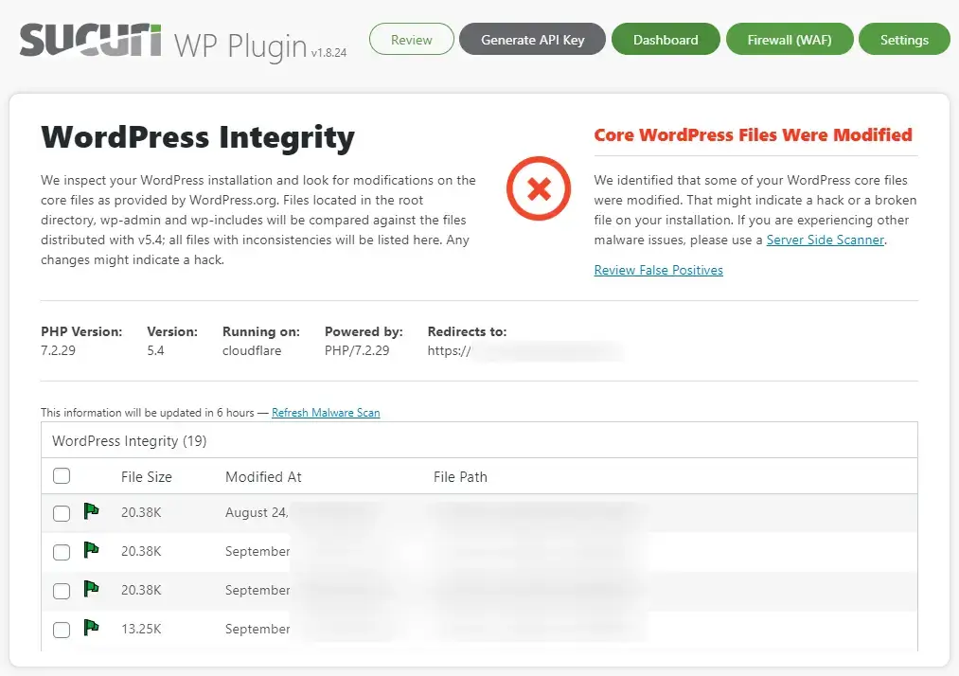Click the cloudflare Running on value
Viewport: 959px width, 676px height.
click(x=252, y=350)
